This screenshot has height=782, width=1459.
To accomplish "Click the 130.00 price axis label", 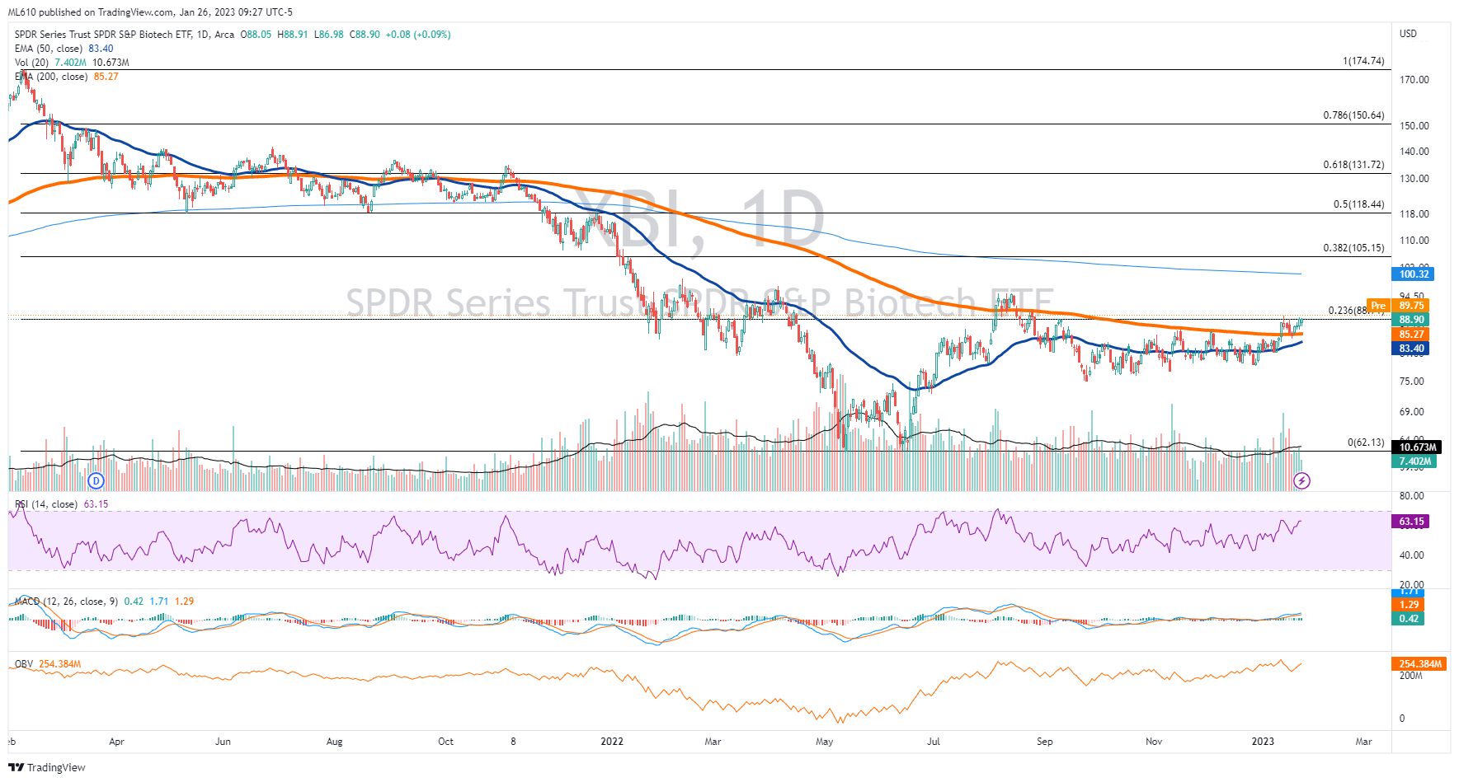I will pyautogui.click(x=1414, y=179).
